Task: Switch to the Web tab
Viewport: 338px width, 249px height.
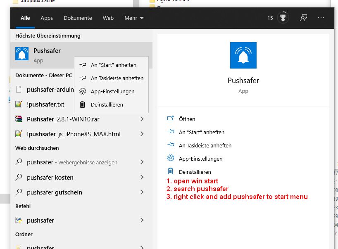Action: pyautogui.click(x=108, y=18)
